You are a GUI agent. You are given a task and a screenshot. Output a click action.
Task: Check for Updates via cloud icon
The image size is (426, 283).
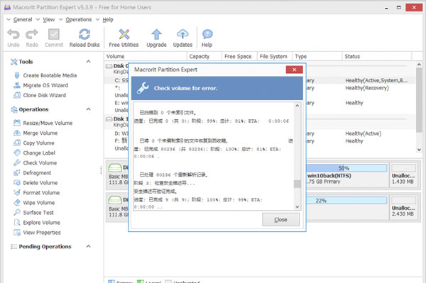tap(182, 35)
